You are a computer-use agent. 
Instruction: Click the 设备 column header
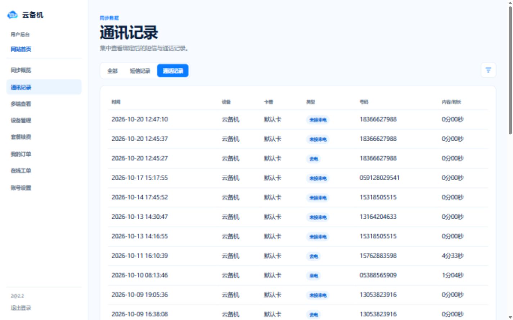coord(226,102)
